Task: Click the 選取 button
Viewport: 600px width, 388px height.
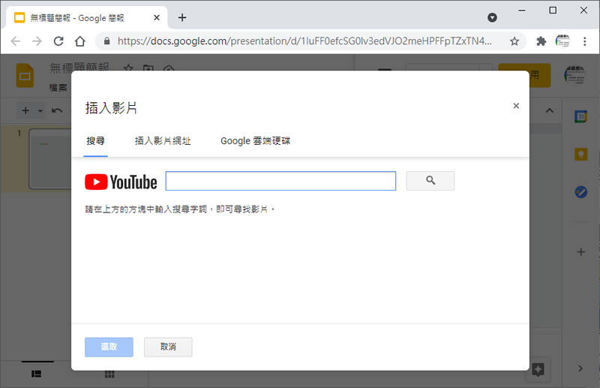Action: 109,347
